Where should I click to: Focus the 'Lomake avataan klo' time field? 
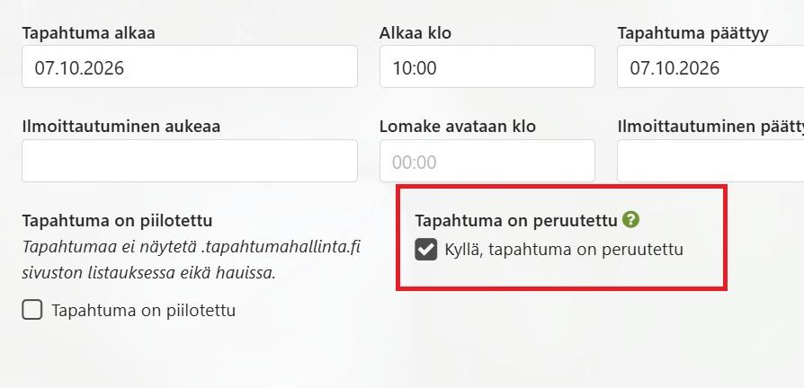pyautogui.click(x=487, y=162)
